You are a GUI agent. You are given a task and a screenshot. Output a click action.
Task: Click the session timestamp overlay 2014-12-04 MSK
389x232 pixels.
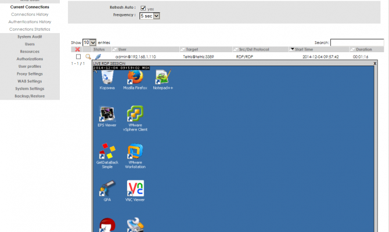click(x=121, y=68)
